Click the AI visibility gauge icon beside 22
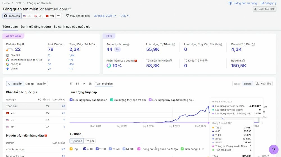 (x=10, y=50)
